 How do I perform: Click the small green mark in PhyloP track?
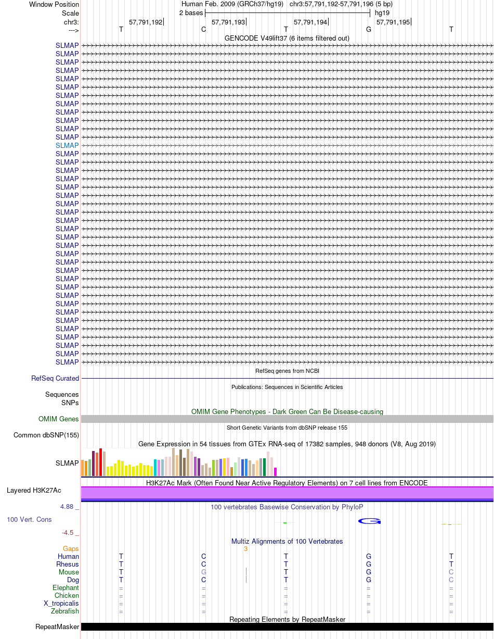pos(285,522)
